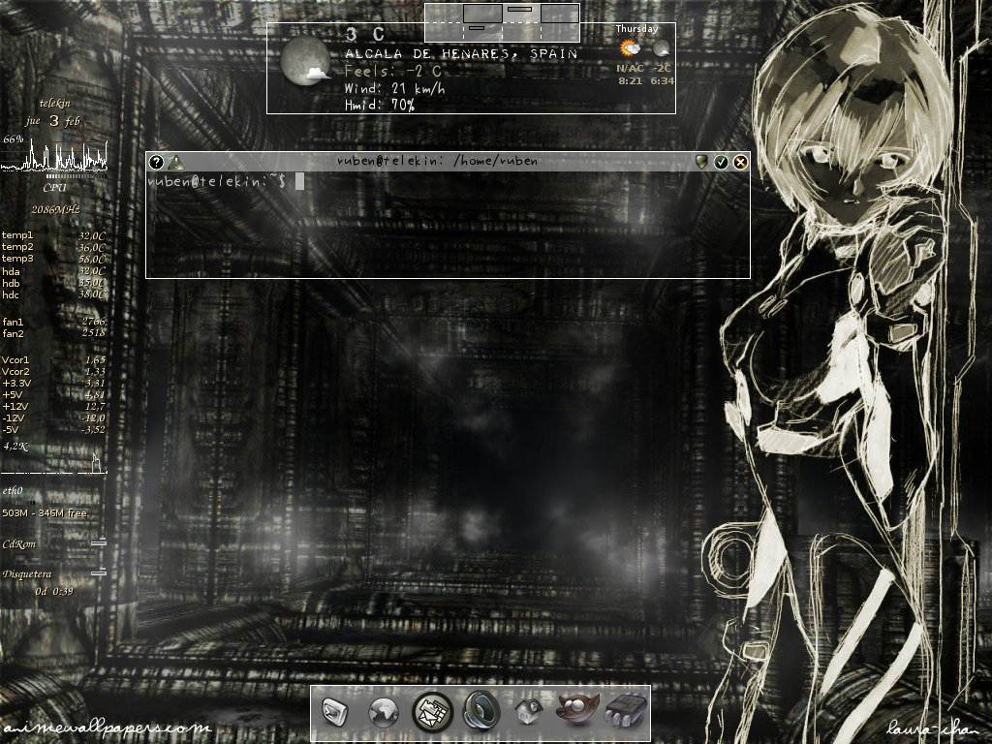The width and height of the screenshot is (992, 744).
Task: Click the Thursday sun-and-cloud forecast icon
Action: click(x=630, y=48)
